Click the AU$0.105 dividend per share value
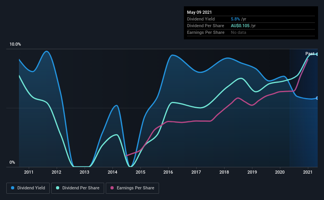 pyautogui.click(x=240, y=26)
